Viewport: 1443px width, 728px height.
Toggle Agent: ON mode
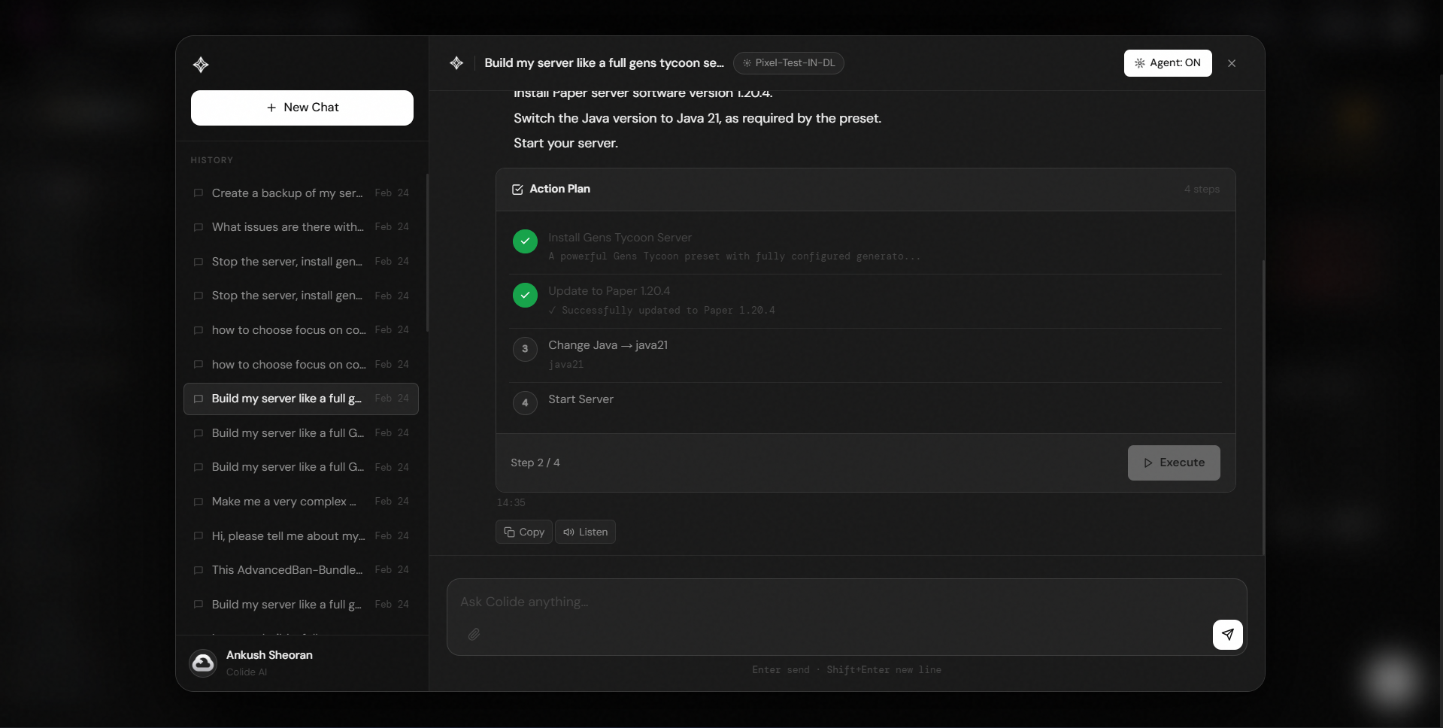(1168, 63)
